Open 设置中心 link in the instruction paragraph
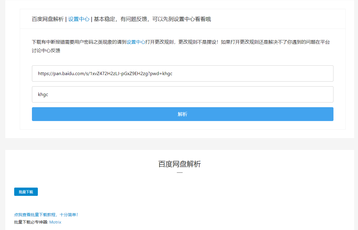This screenshot has height=230, width=358. pyautogui.click(x=136, y=42)
